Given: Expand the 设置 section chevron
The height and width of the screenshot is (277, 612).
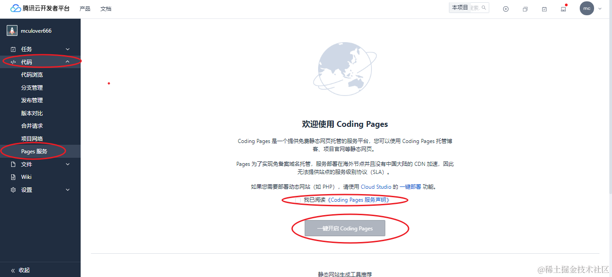Looking at the screenshot, I should pyautogui.click(x=68, y=190).
